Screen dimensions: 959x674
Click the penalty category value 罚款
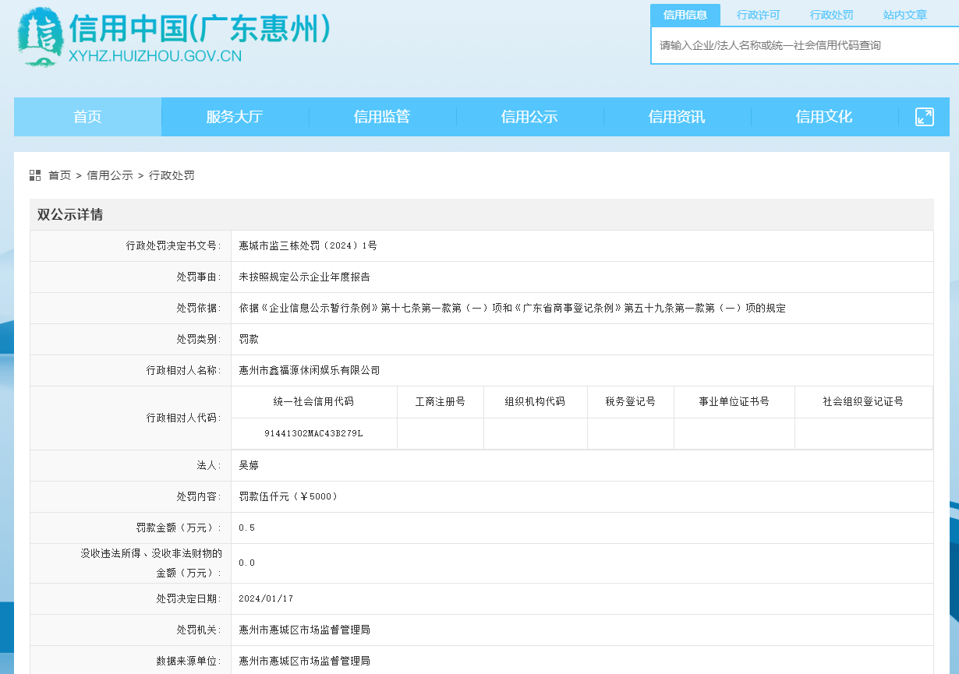249,339
